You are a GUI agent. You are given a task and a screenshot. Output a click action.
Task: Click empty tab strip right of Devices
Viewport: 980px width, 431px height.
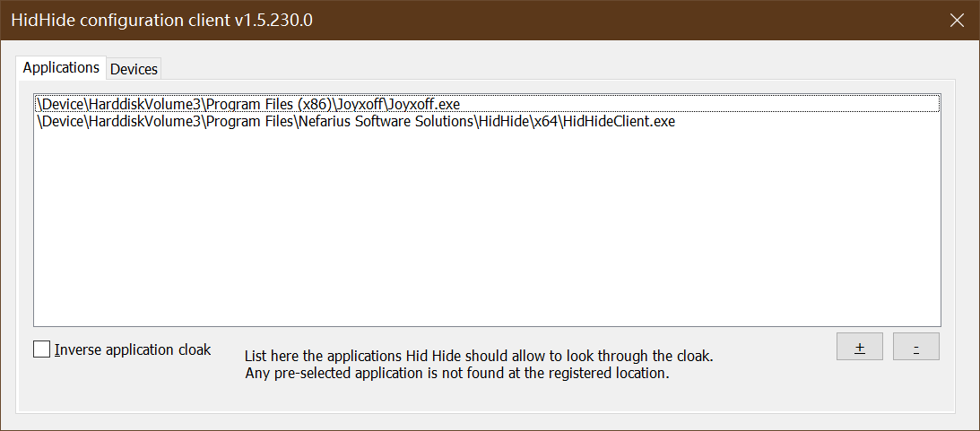tap(538, 68)
